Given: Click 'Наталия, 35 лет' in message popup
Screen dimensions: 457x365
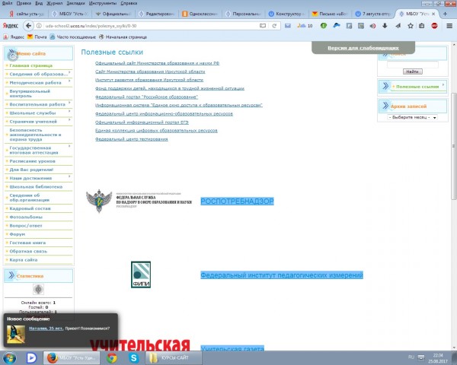Looking at the screenshot, I should pyautogui.click(x=46, y=328).
